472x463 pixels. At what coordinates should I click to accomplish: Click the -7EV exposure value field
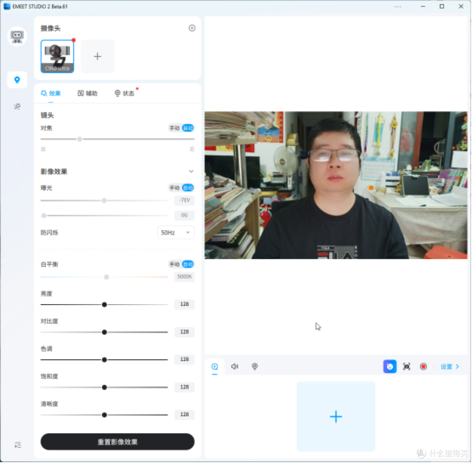[184, 201]
